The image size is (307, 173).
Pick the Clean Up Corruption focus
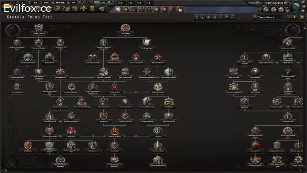tap(136, 57)
